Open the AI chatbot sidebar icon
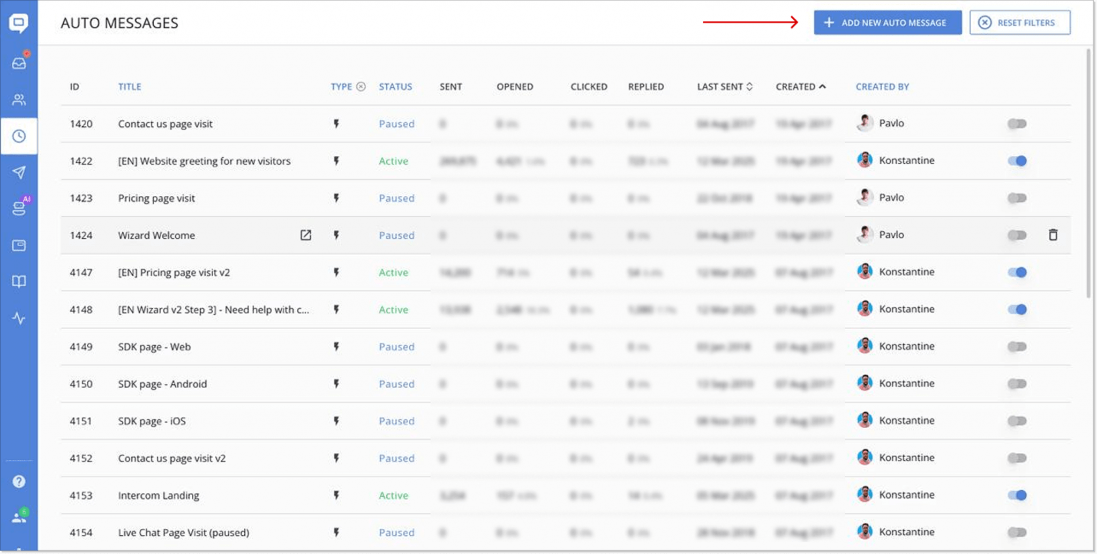The width and height of the screenshot is (1097, 554). point(19,208)
